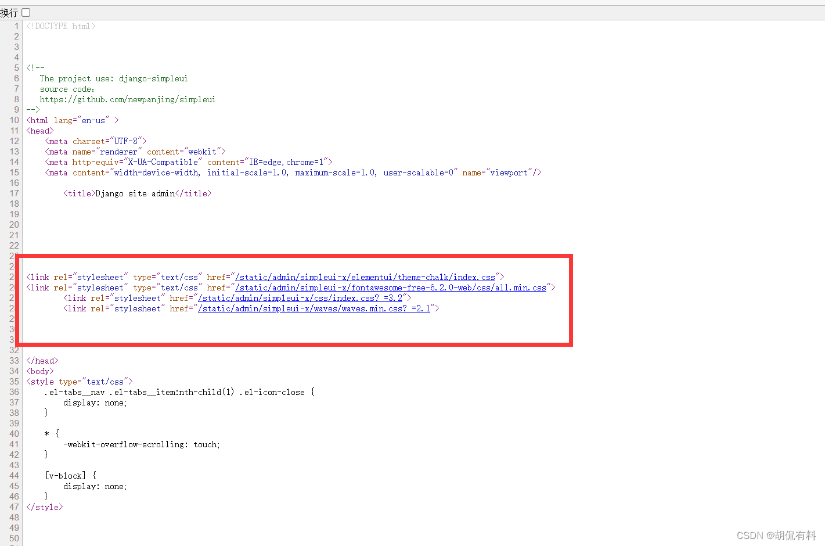Click line number 47 in gutter

click(15, 507)
